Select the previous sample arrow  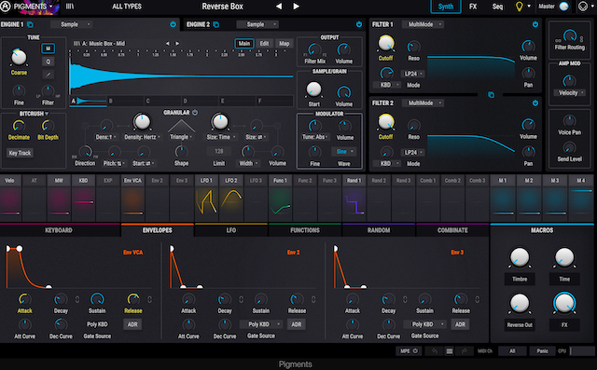[167, 44]
